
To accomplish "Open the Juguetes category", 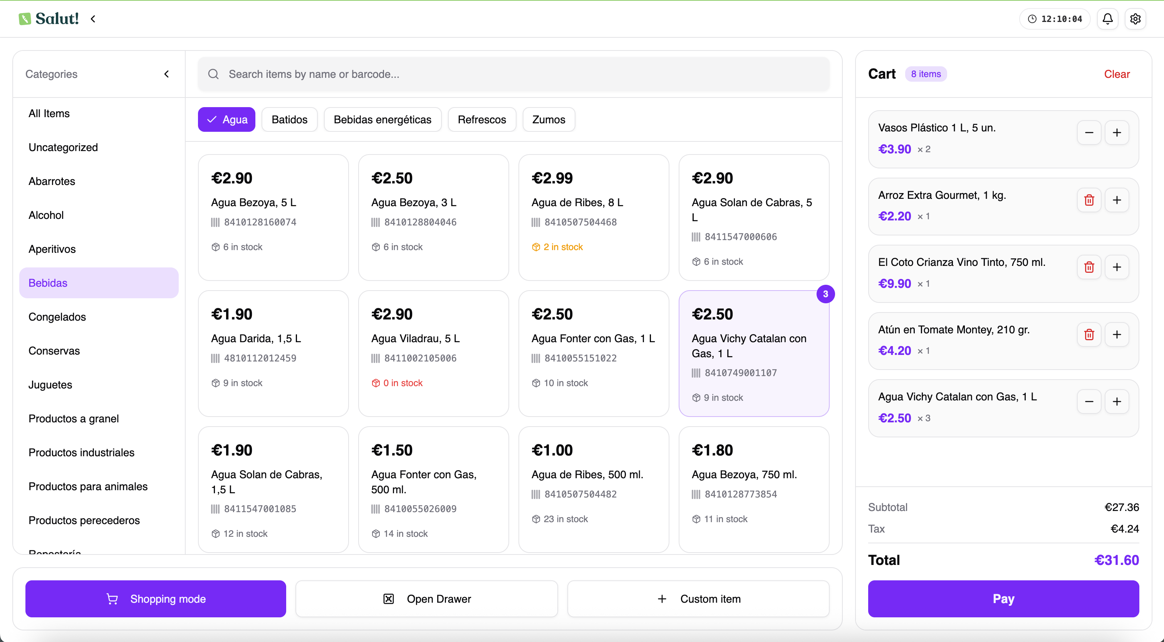I will click(99, 384).
